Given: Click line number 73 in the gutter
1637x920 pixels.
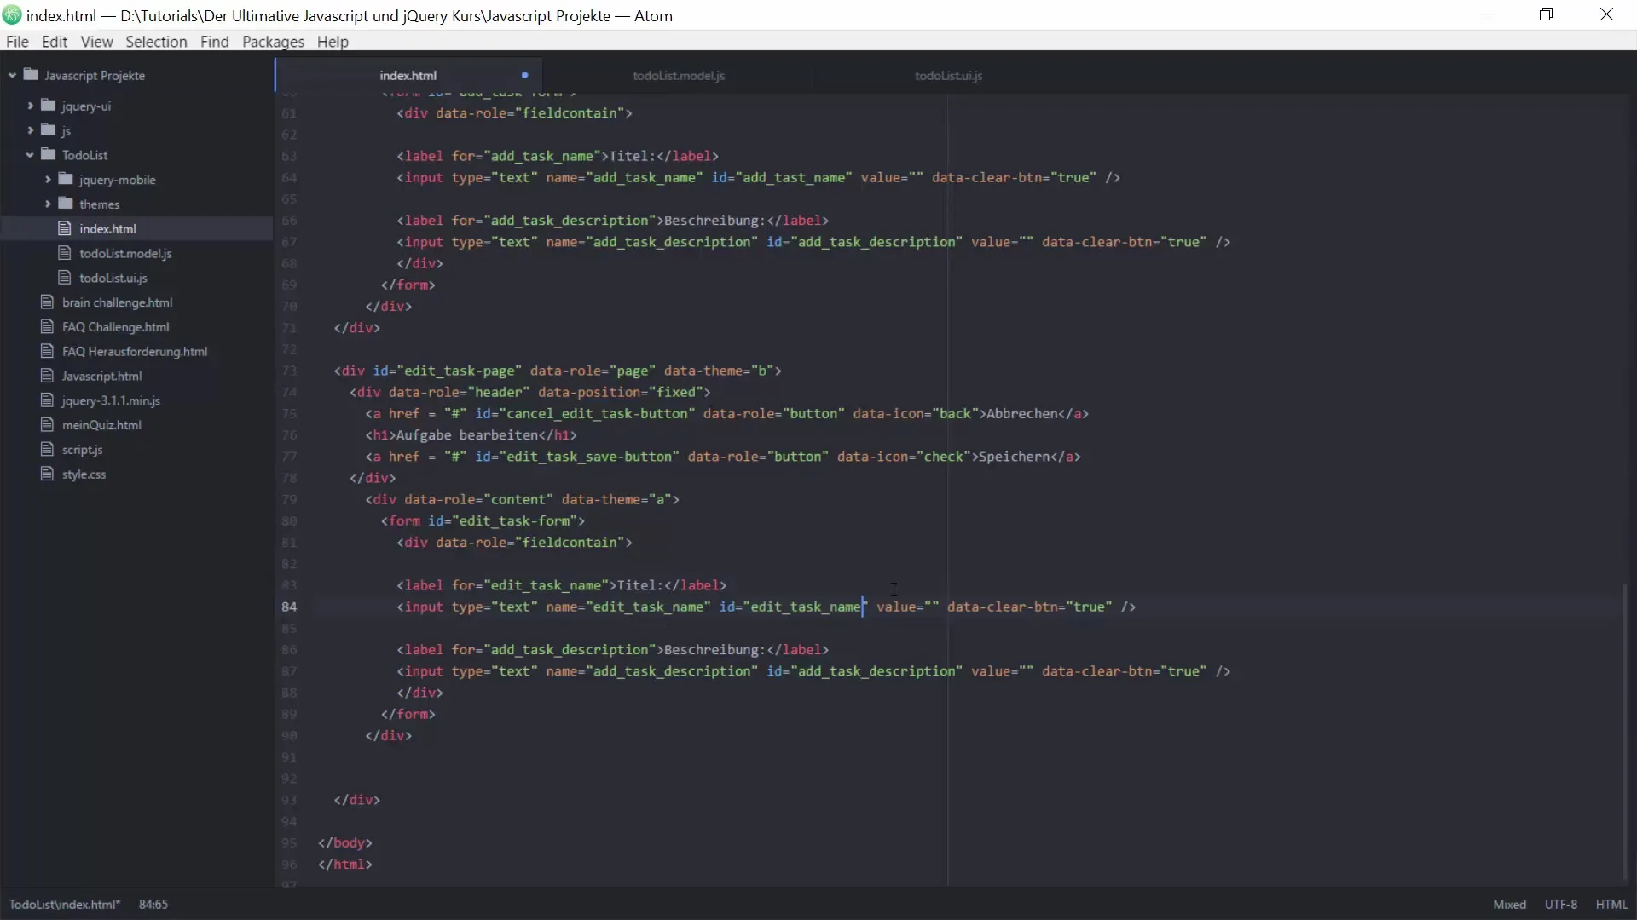Looking at the screenshot, I should tap(289, 371).
